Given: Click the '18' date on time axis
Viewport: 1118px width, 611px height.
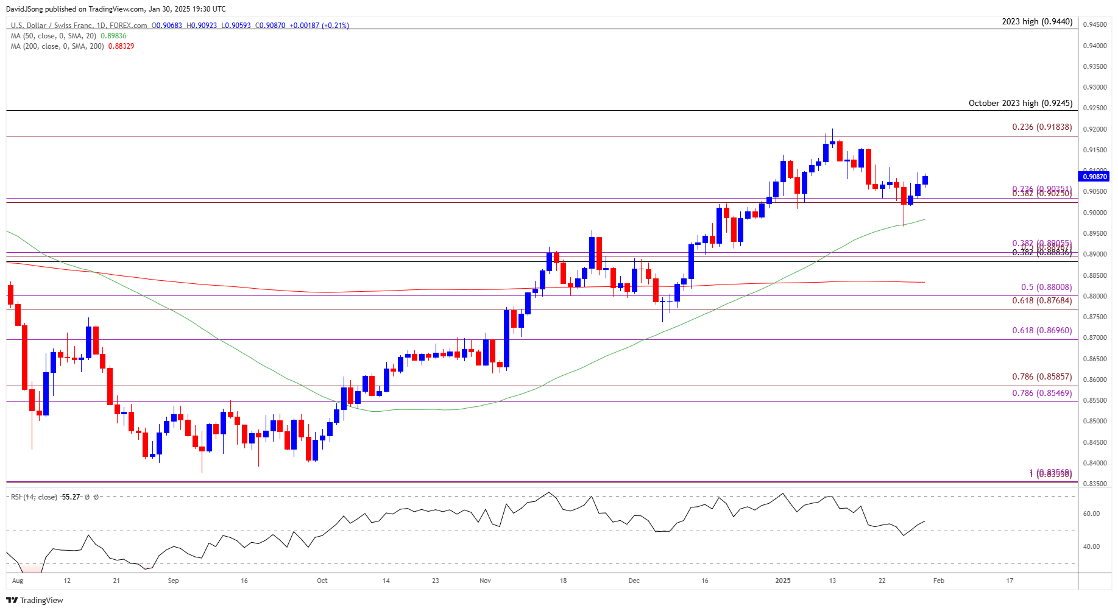Looking at the screenshot, I should (x=564, y=581).
